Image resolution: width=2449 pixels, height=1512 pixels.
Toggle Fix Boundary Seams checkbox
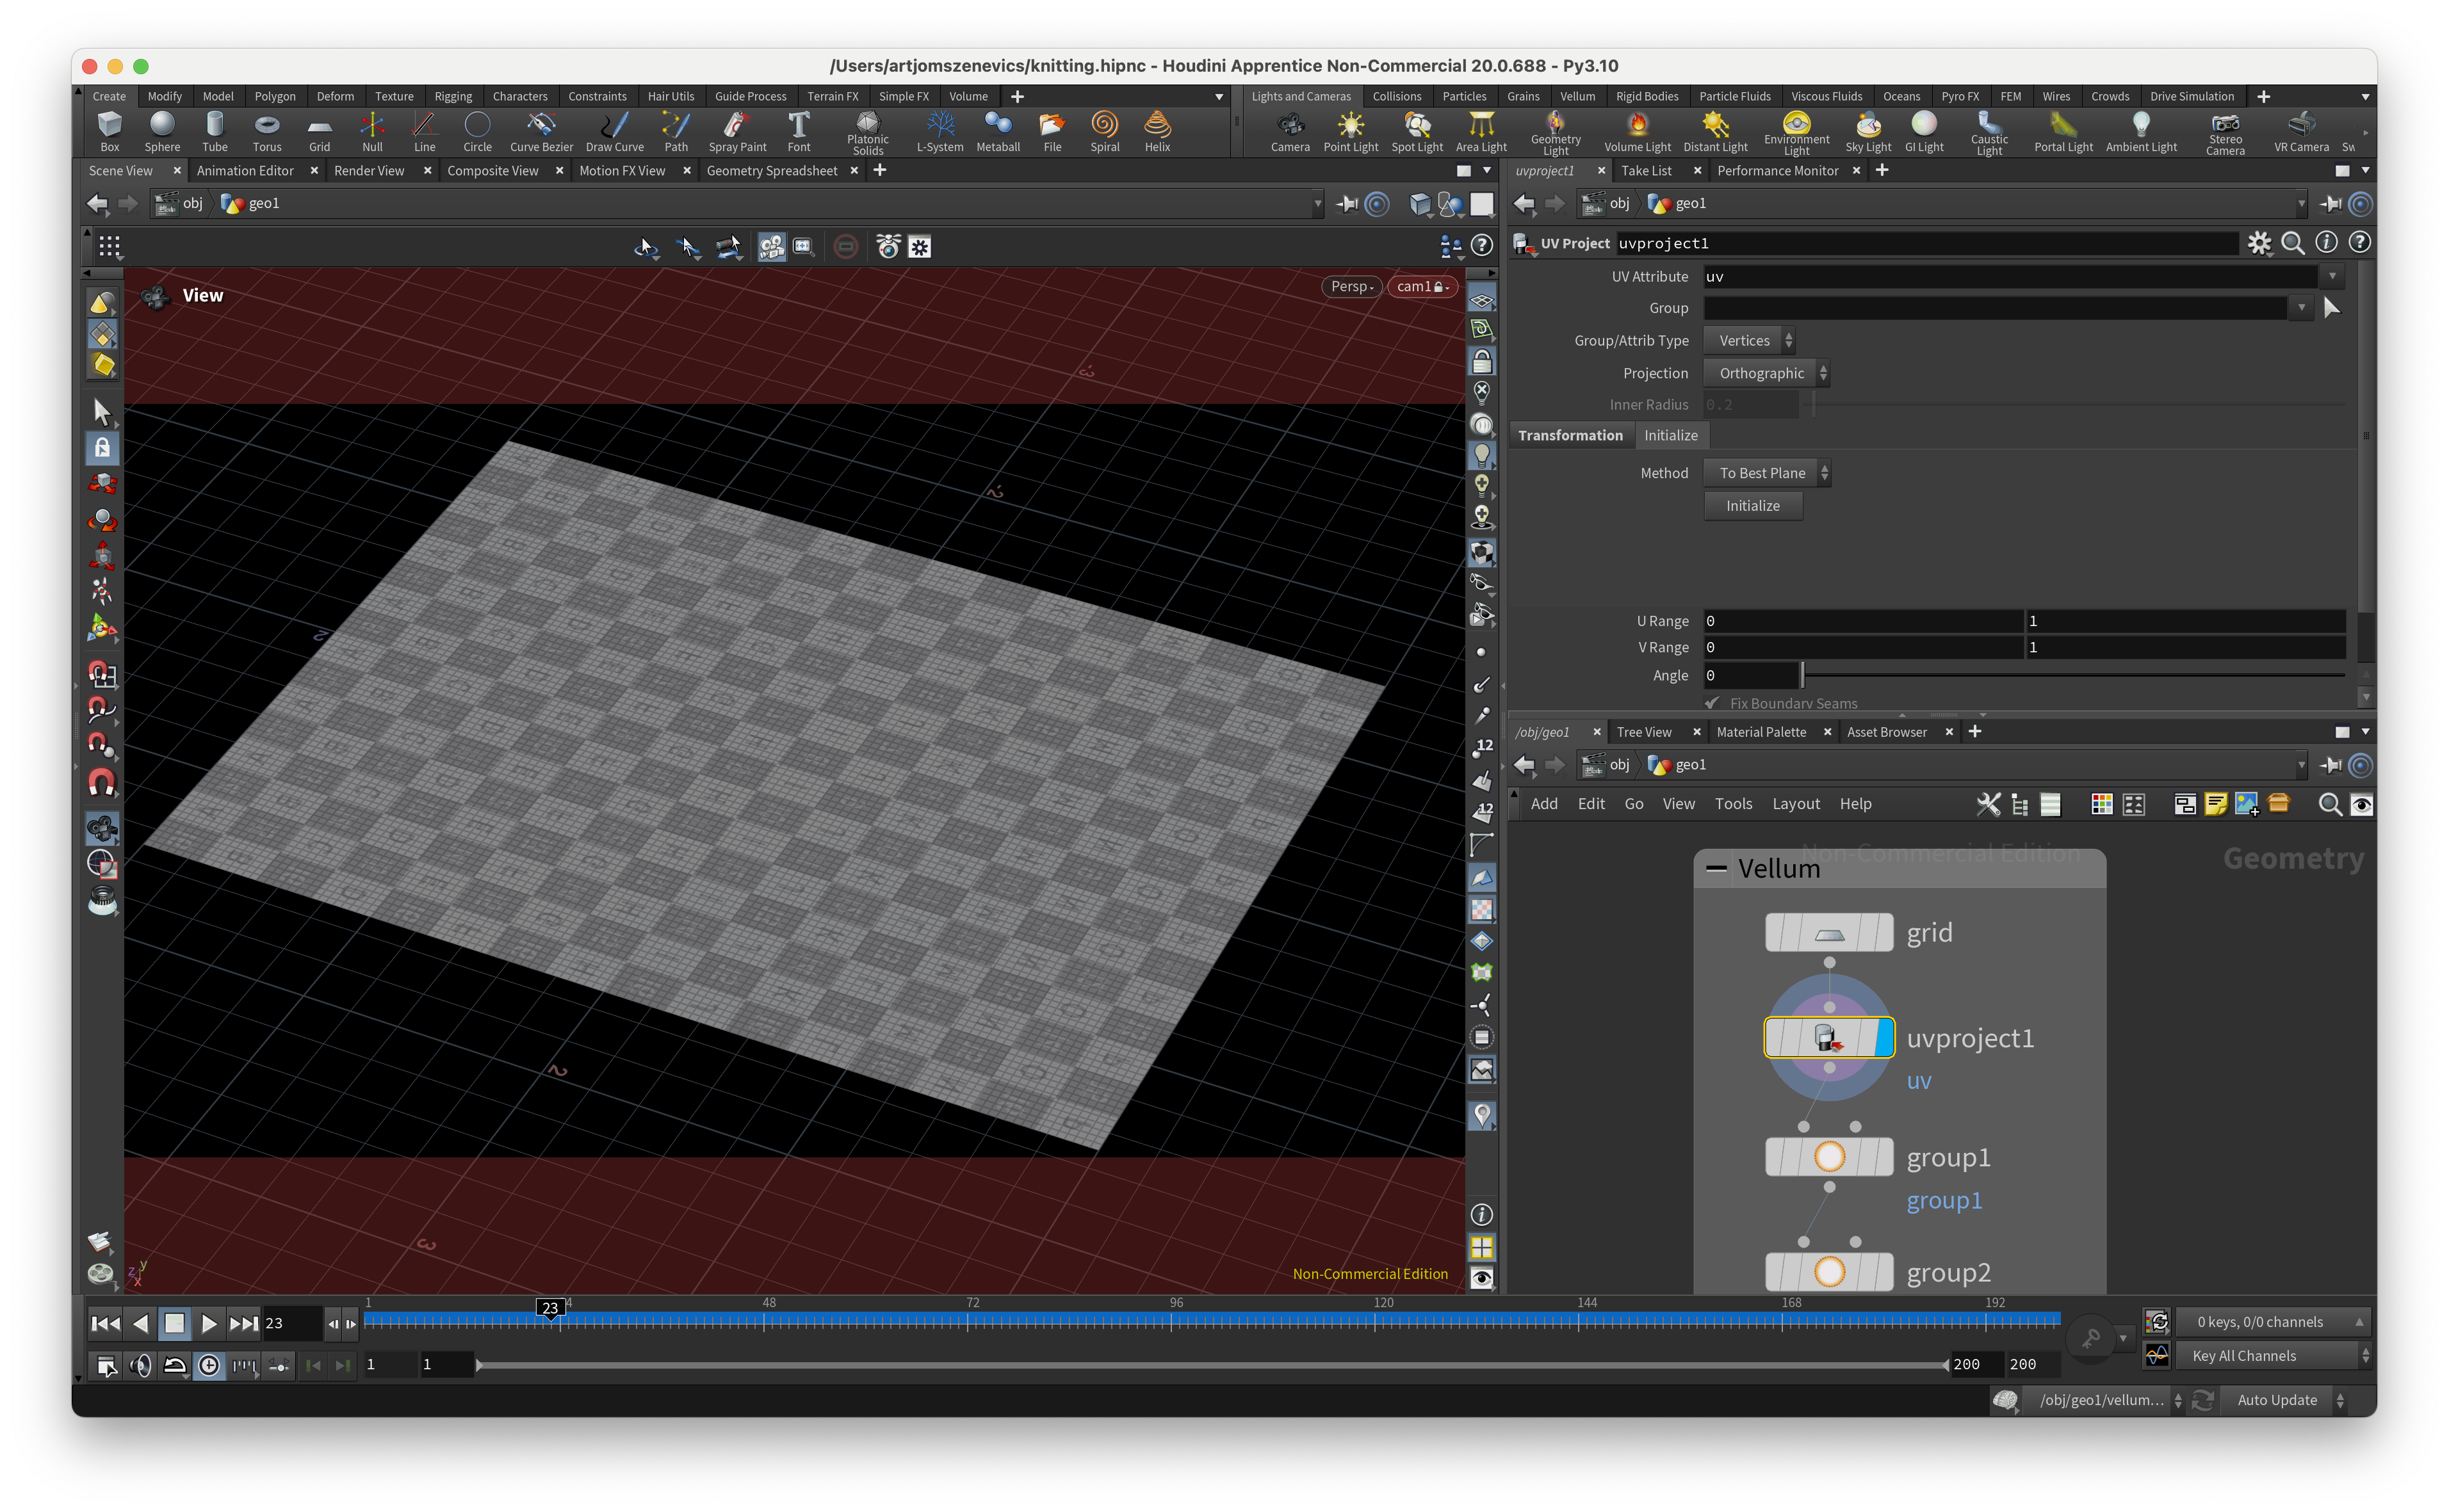coord(1713,703)
